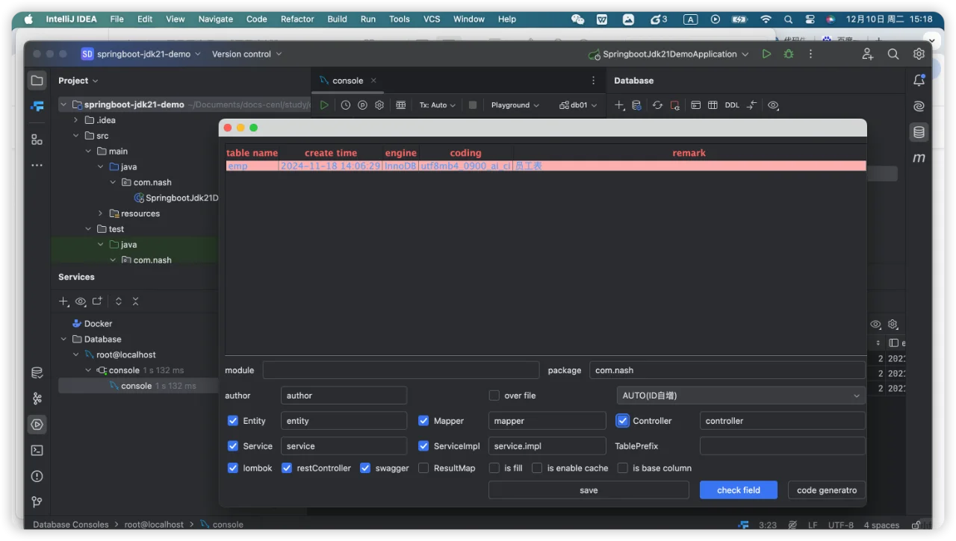The image size is (956, 541).
Task: Uncheck the ServiceImpl checkbox
Action: point(423,446)
